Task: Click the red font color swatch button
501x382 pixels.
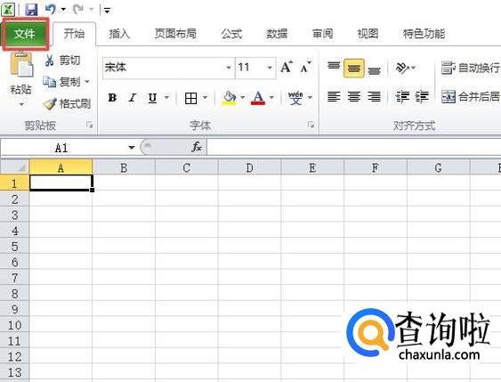Action: point(258,98)
